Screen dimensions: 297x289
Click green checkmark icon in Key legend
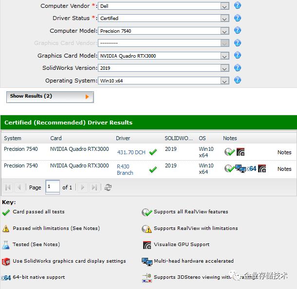pos(6,212)
